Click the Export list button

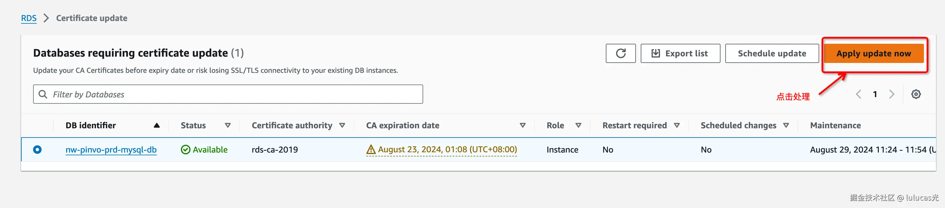pyautogui.click(x=680, y=53)
